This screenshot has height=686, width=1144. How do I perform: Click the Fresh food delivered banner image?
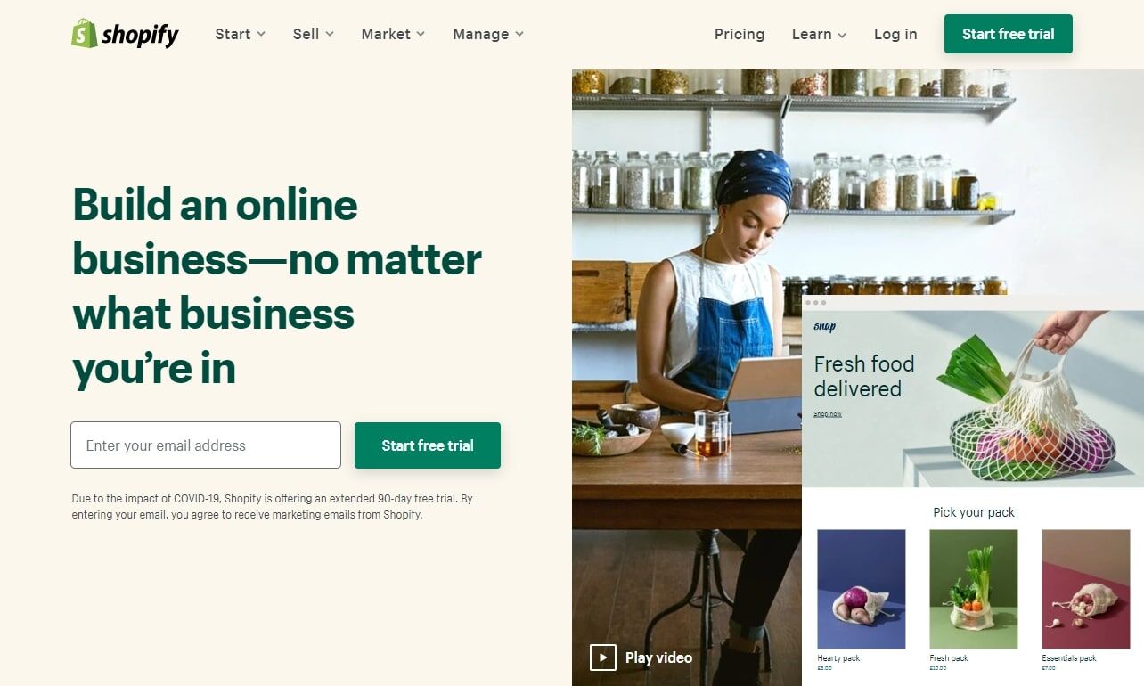[973, 398]
